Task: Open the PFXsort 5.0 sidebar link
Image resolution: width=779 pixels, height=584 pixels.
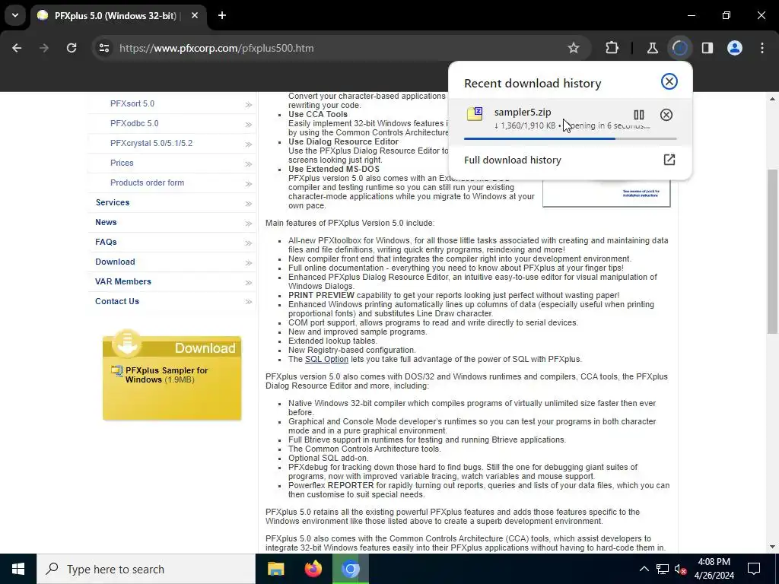Action: pyautogui.click(x=132, y=103)
